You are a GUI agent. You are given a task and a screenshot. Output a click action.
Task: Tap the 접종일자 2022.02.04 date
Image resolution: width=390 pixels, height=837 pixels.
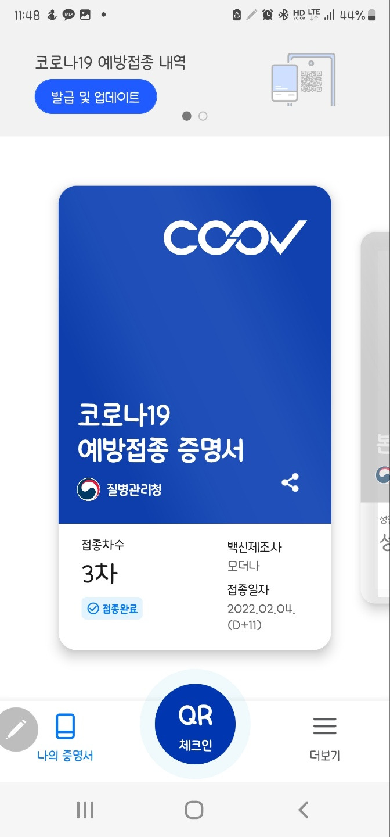pos(262,609)
